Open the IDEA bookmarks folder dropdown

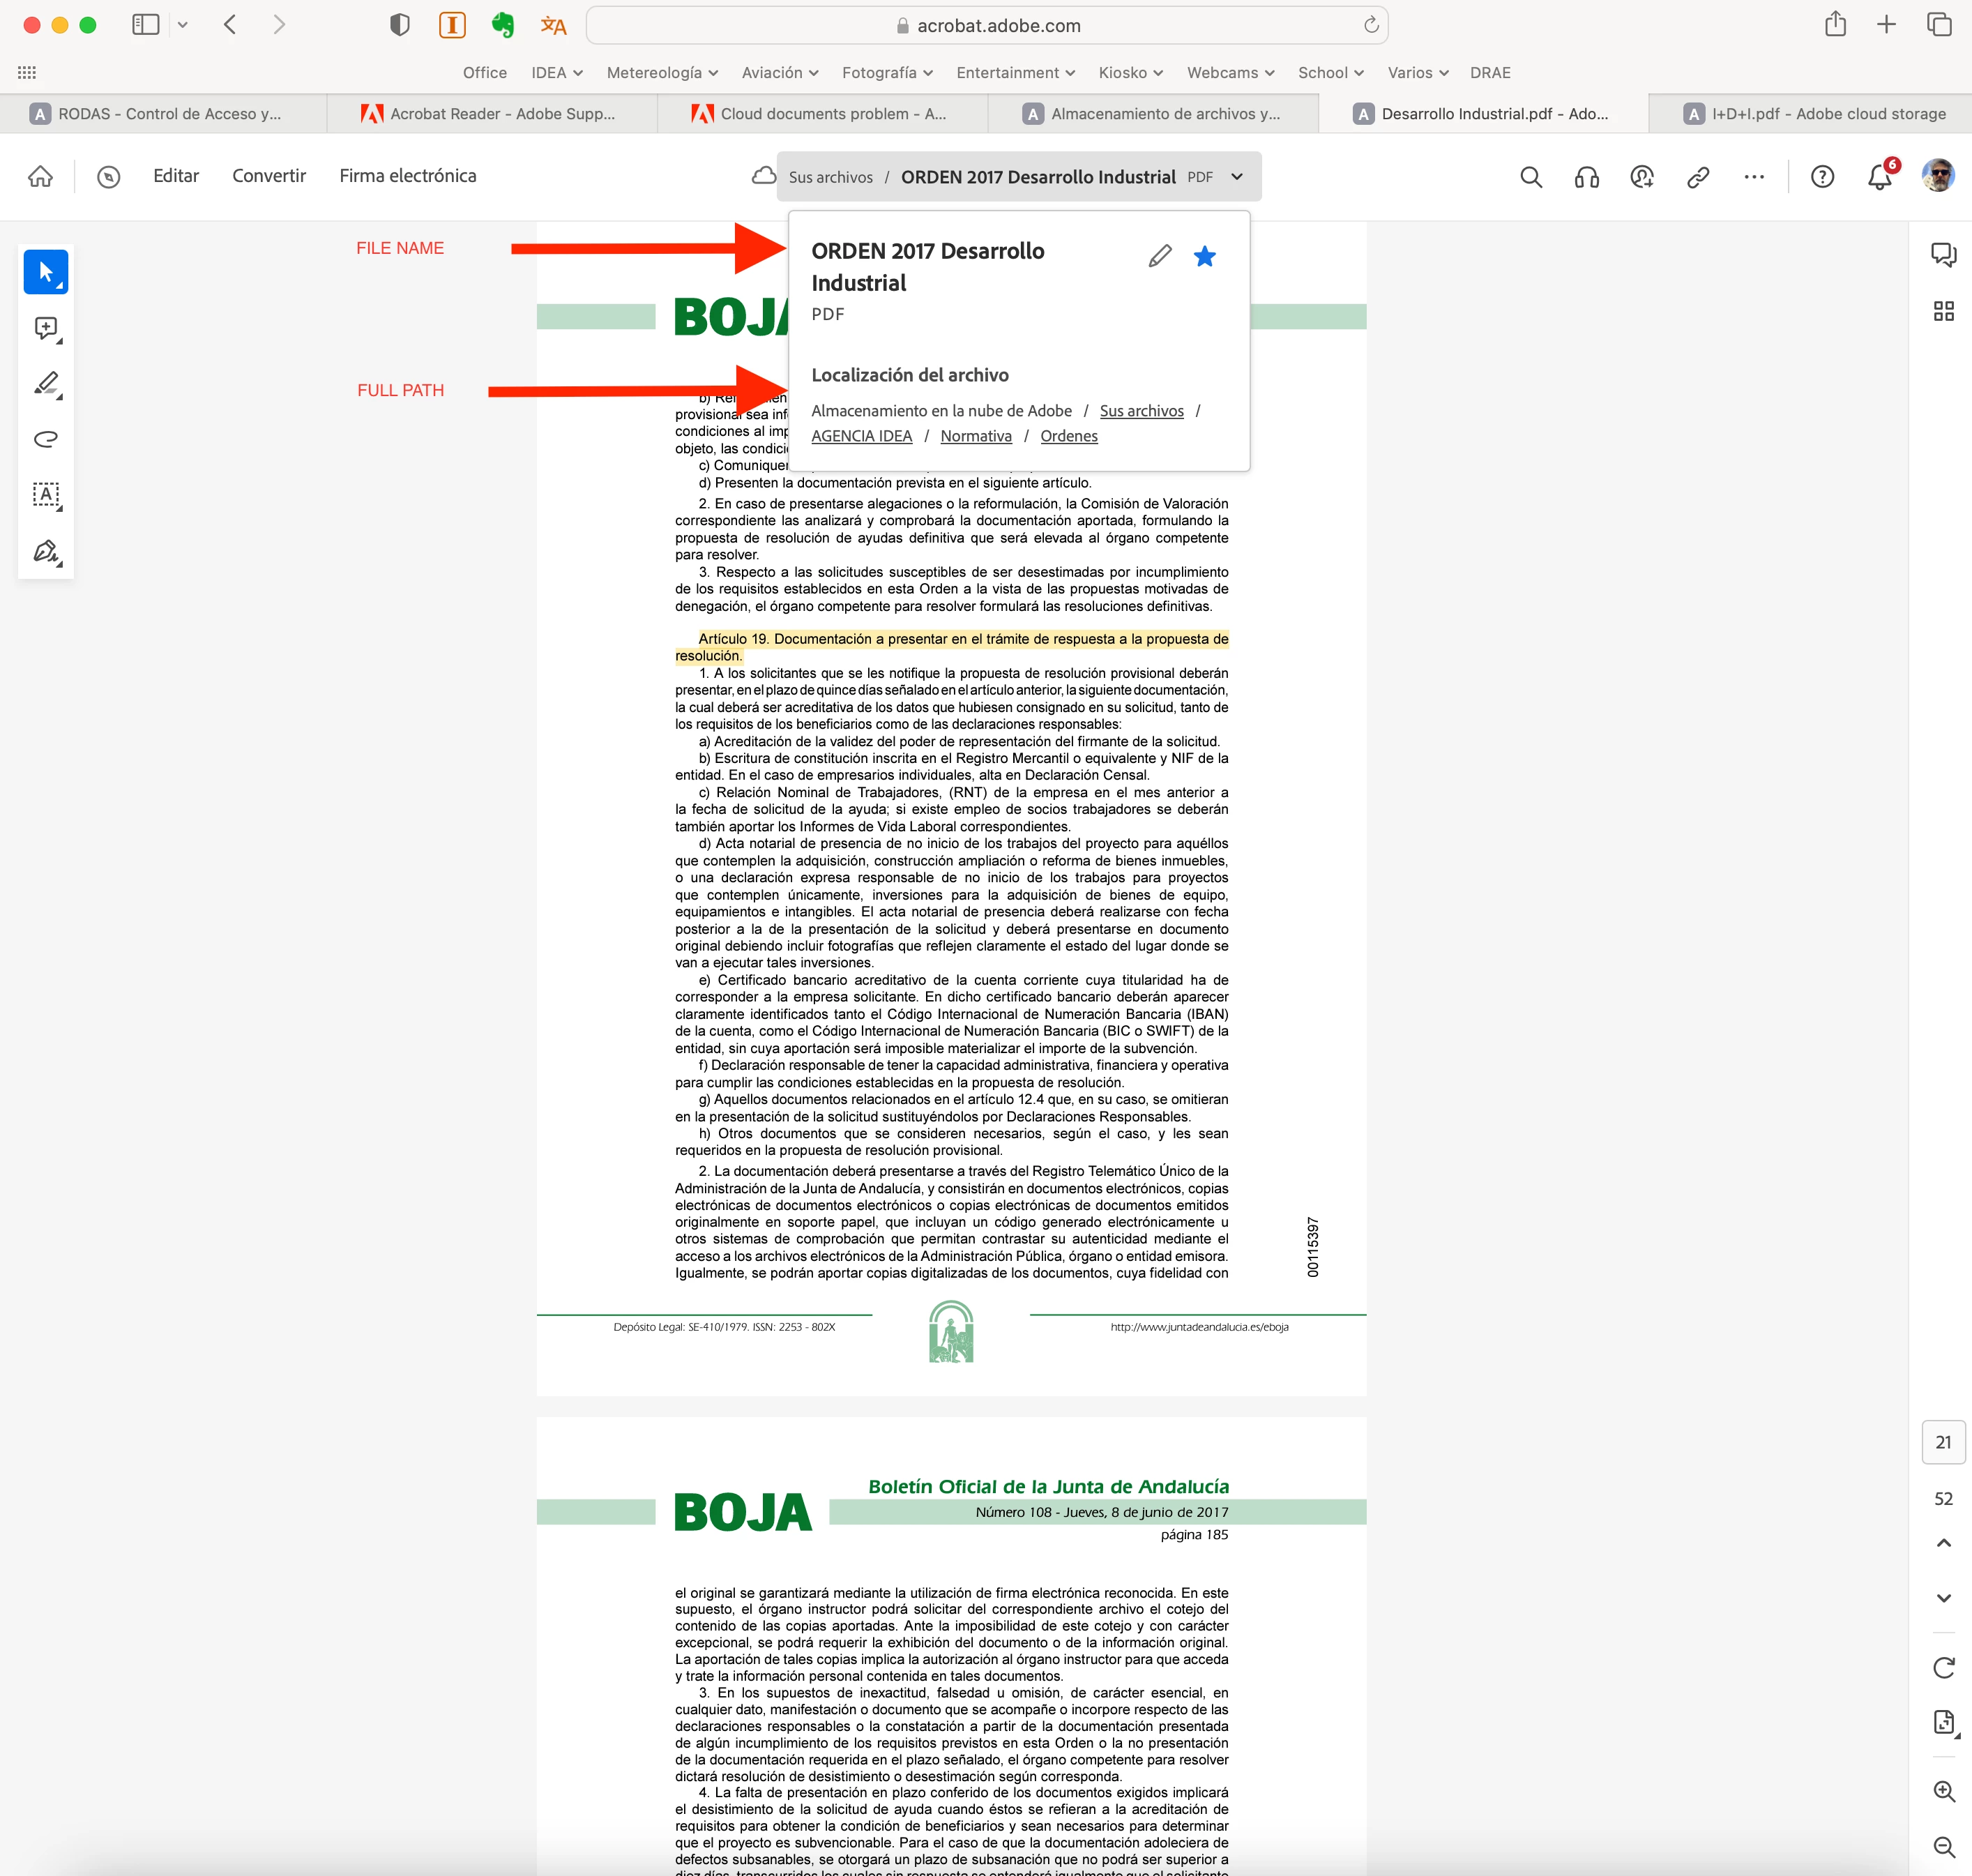(557, 73)
